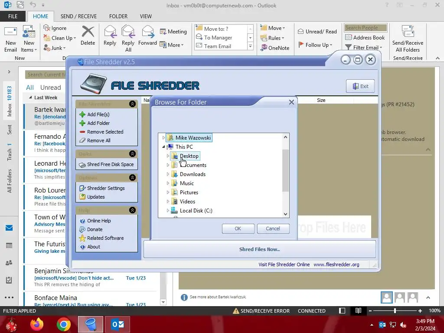The width and height of the screenshot is (444, 333).
Task: Switch to FOLDER ribbon tab
Action: point(118,16)
